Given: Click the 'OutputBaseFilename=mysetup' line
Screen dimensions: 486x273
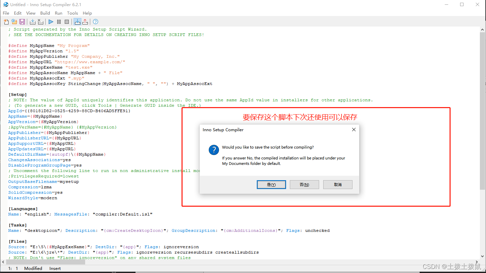Looking at the screenshot, I should pos(44,182).
